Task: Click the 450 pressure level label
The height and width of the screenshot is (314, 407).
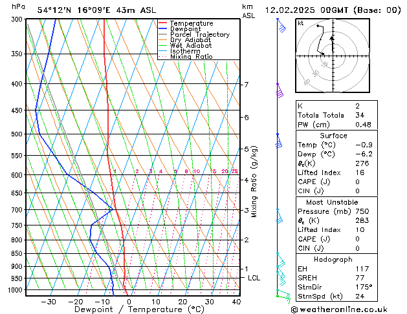Action: point(18,110)
